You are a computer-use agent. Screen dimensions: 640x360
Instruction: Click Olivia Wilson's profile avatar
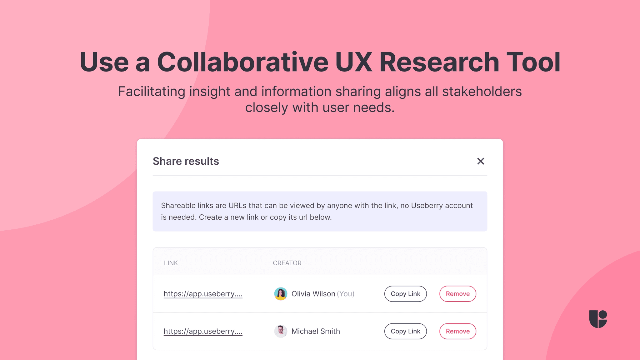[281, 294]
